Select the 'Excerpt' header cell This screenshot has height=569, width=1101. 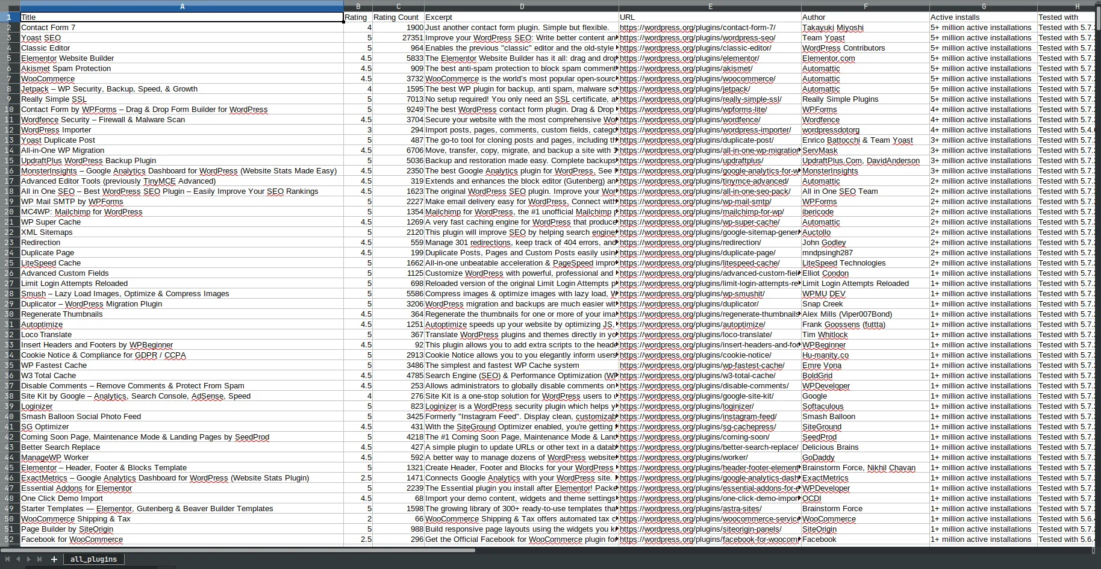[522, 17]
